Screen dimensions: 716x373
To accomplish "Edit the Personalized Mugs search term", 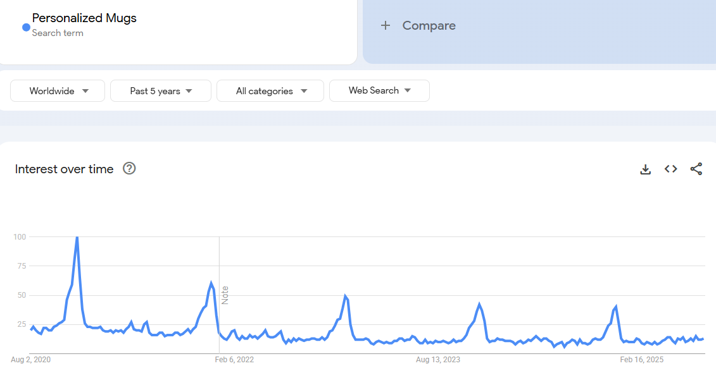I will [x=84, y=18].
